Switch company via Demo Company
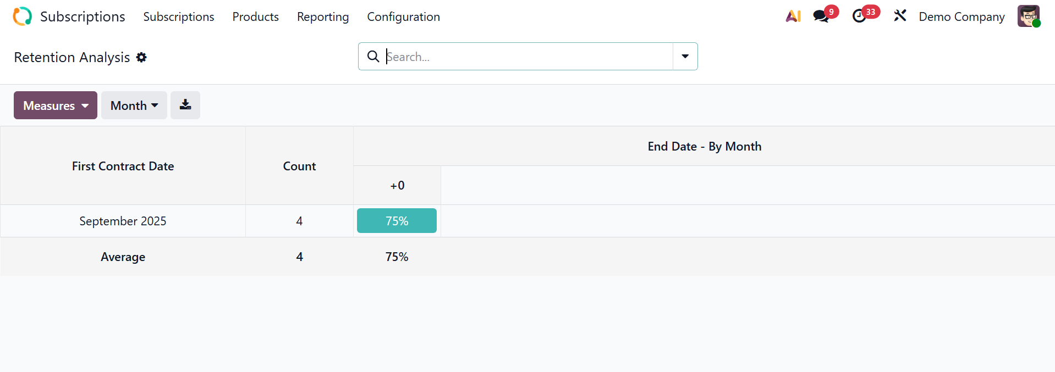The image size is (1055, 372). (x=961, y=17)
